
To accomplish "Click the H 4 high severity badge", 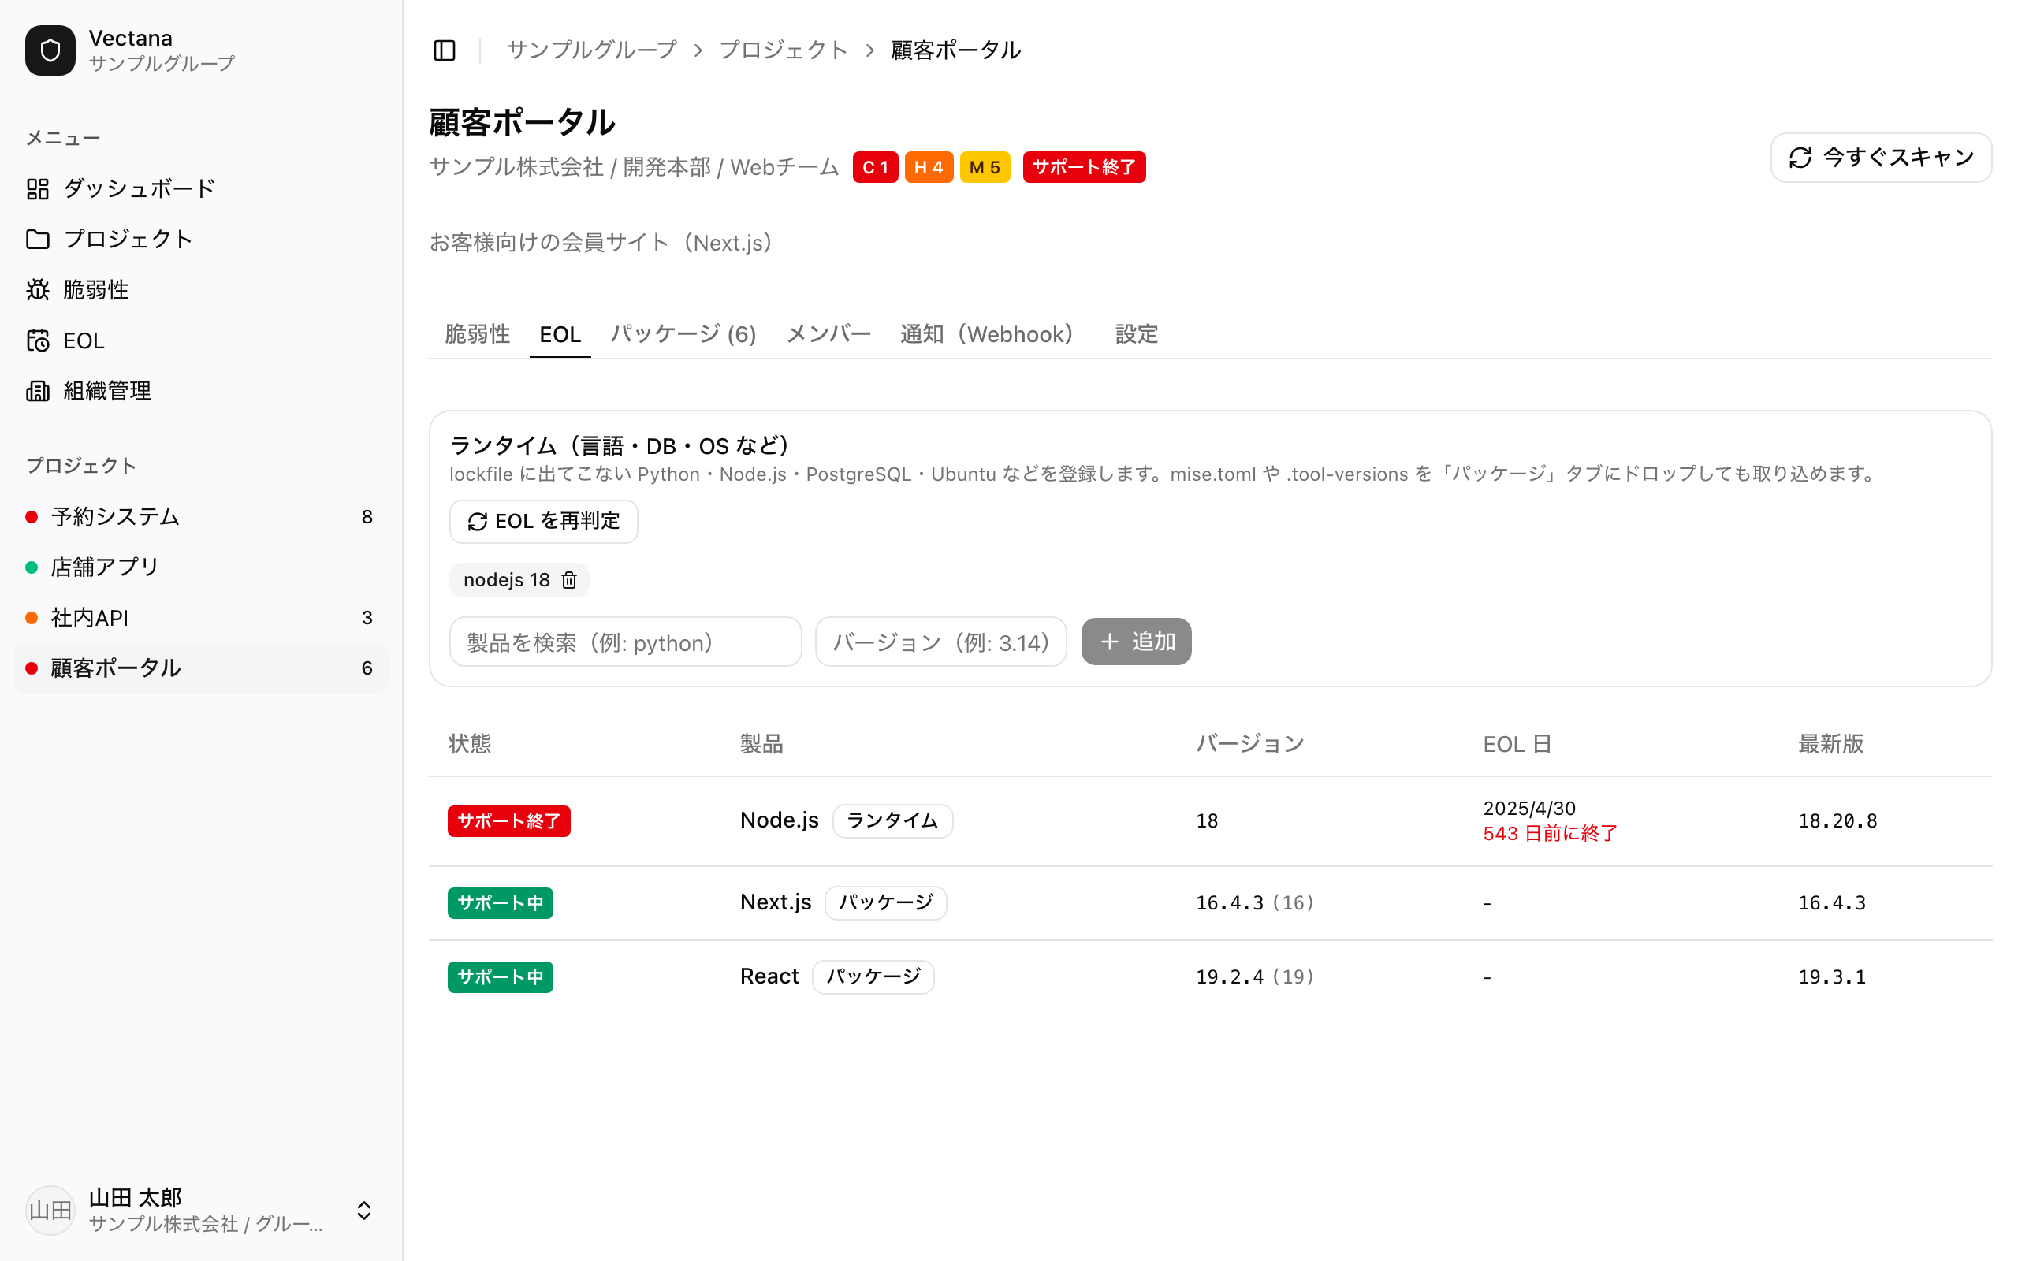I will click(928, 167).
